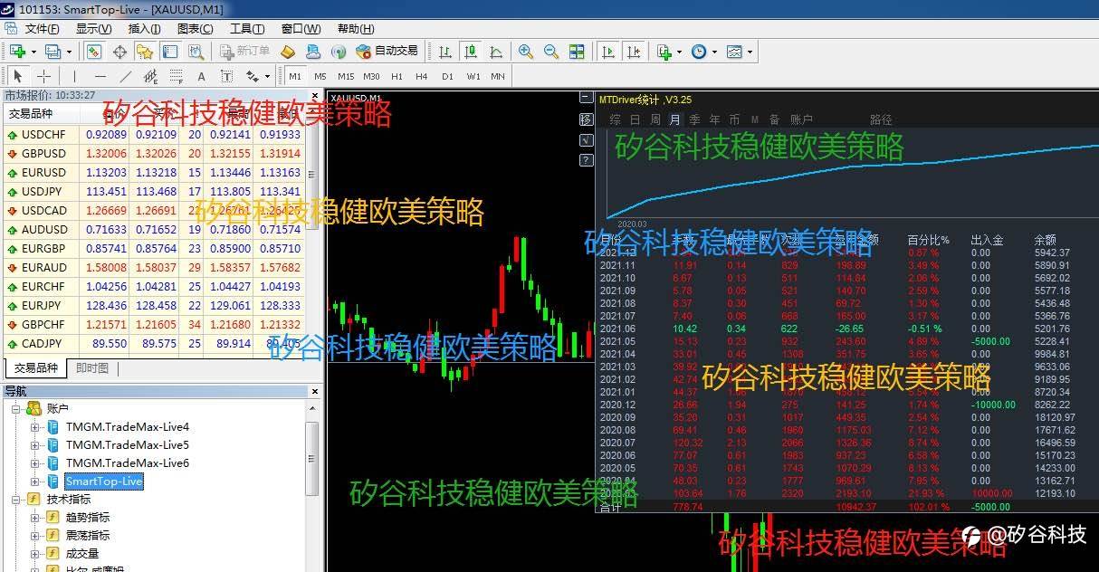Draw a vertical line tool

tap(74, 76)
